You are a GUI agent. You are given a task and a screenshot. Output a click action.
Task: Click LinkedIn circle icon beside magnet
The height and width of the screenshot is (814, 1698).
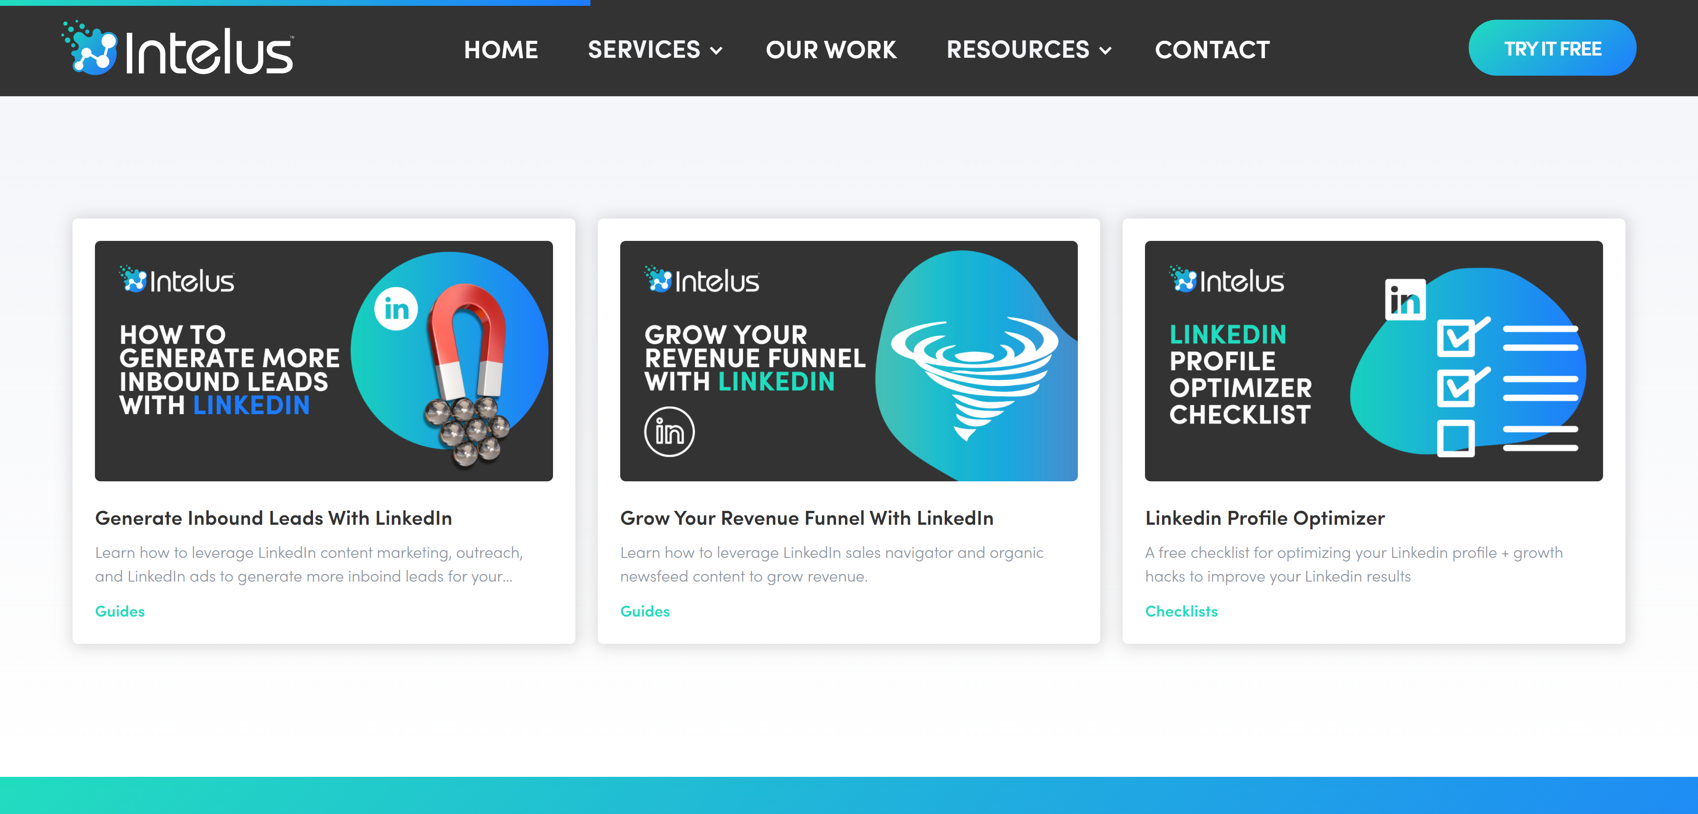click(396, 308)
